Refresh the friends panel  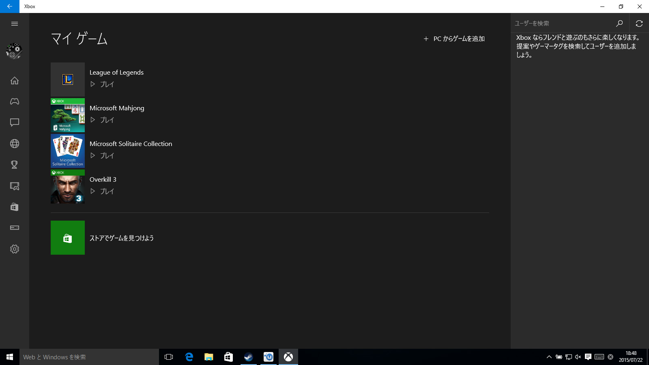tap(639, 24)
